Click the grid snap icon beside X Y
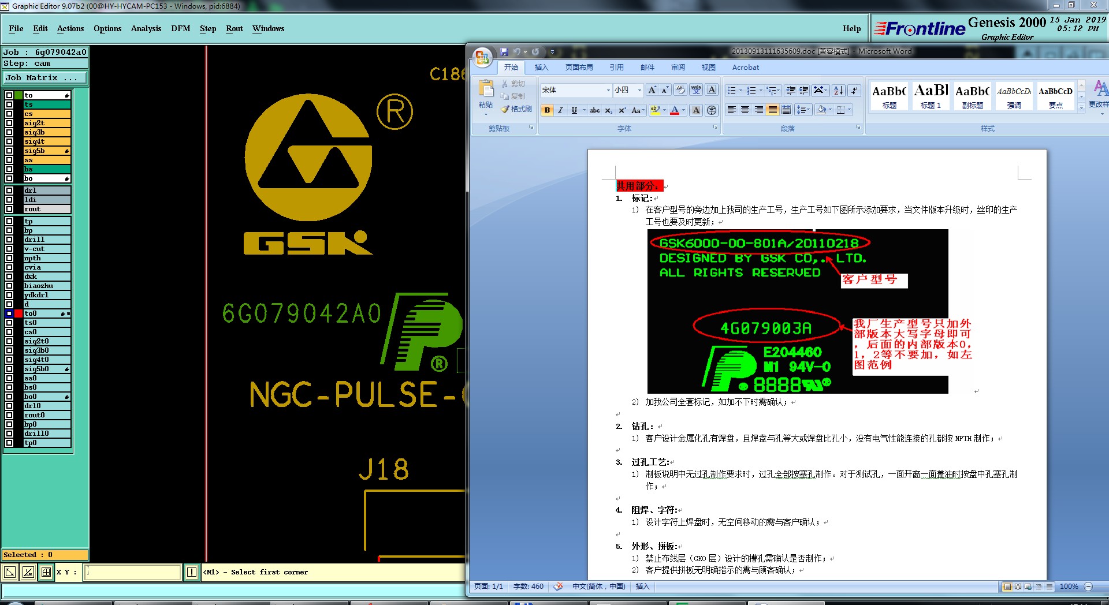The image size is (1109, 605). (x=46, y=572)
